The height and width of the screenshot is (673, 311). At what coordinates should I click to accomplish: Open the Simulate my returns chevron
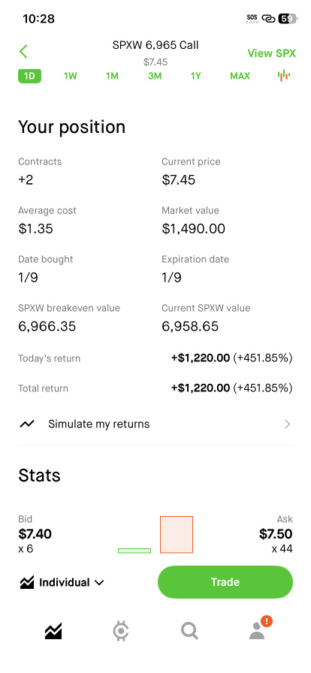(x=288, y=424)
